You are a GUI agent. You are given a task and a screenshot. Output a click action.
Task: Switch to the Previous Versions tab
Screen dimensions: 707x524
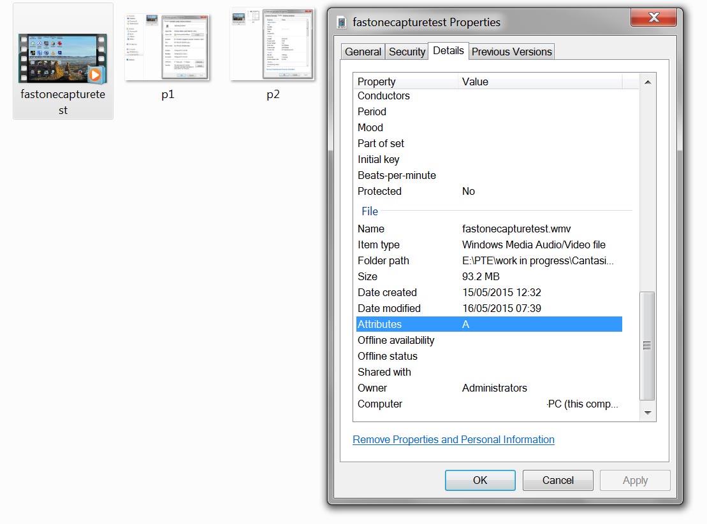click(511, 52)
